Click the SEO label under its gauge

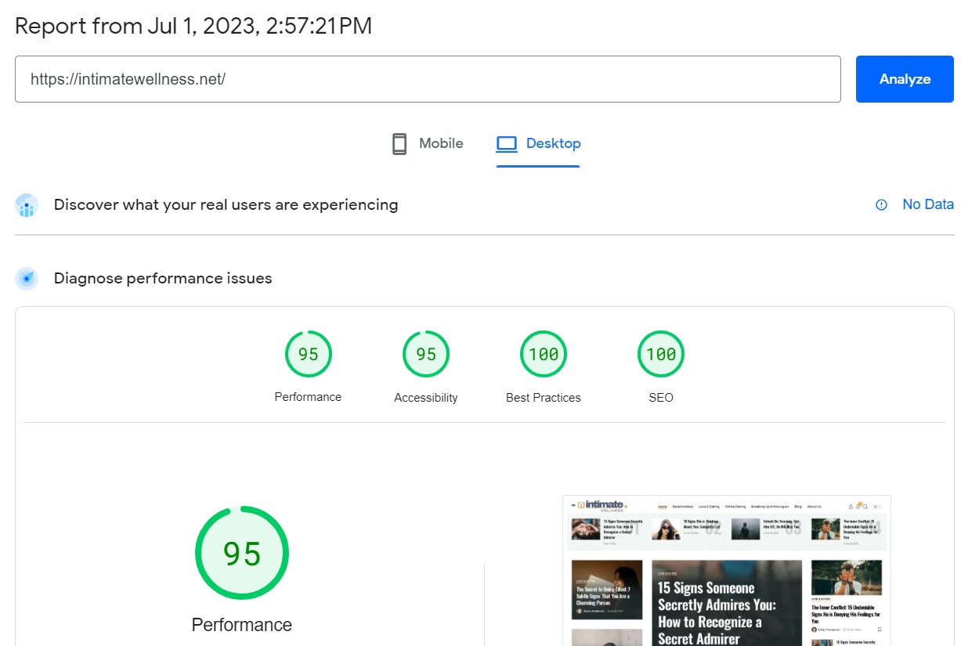pyautogui.click(x=660, y=397)
